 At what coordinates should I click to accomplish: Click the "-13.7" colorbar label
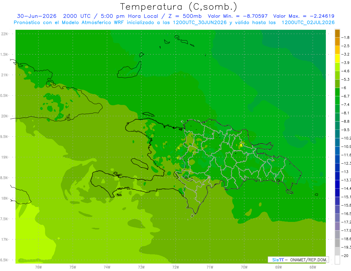[346, 180]
